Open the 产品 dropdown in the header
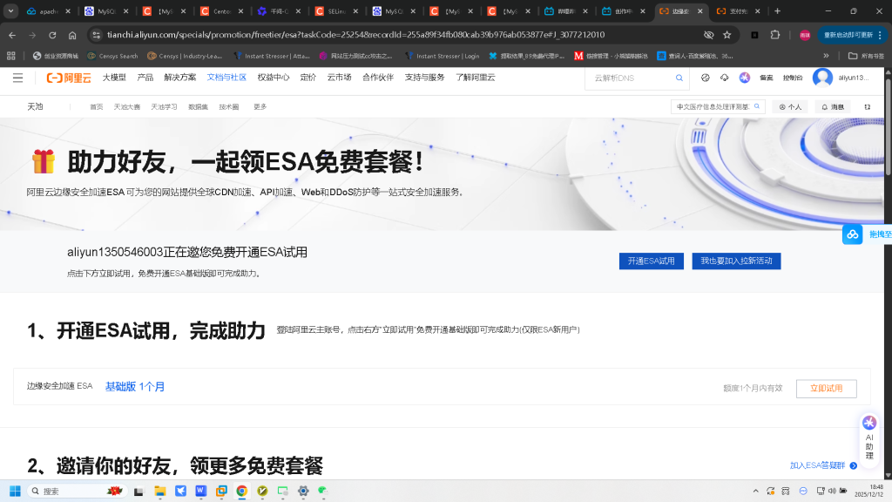The height and width of the screenshot is (502, 892). coord(145,78)
